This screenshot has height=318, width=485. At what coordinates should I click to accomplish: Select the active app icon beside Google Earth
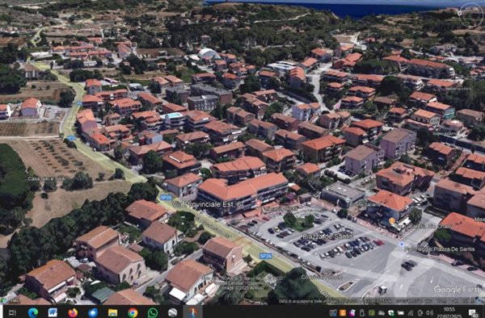click(x=192, y=312)
